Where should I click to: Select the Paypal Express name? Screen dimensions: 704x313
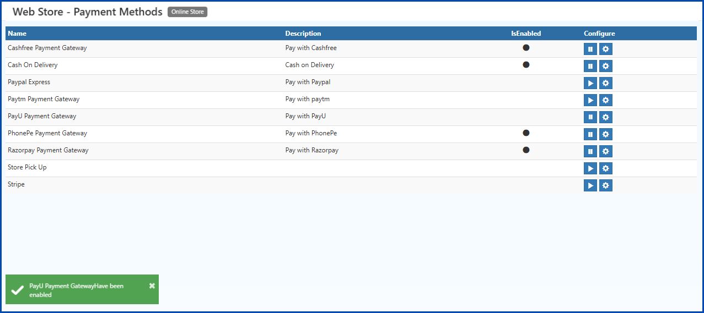click(29, 82)
